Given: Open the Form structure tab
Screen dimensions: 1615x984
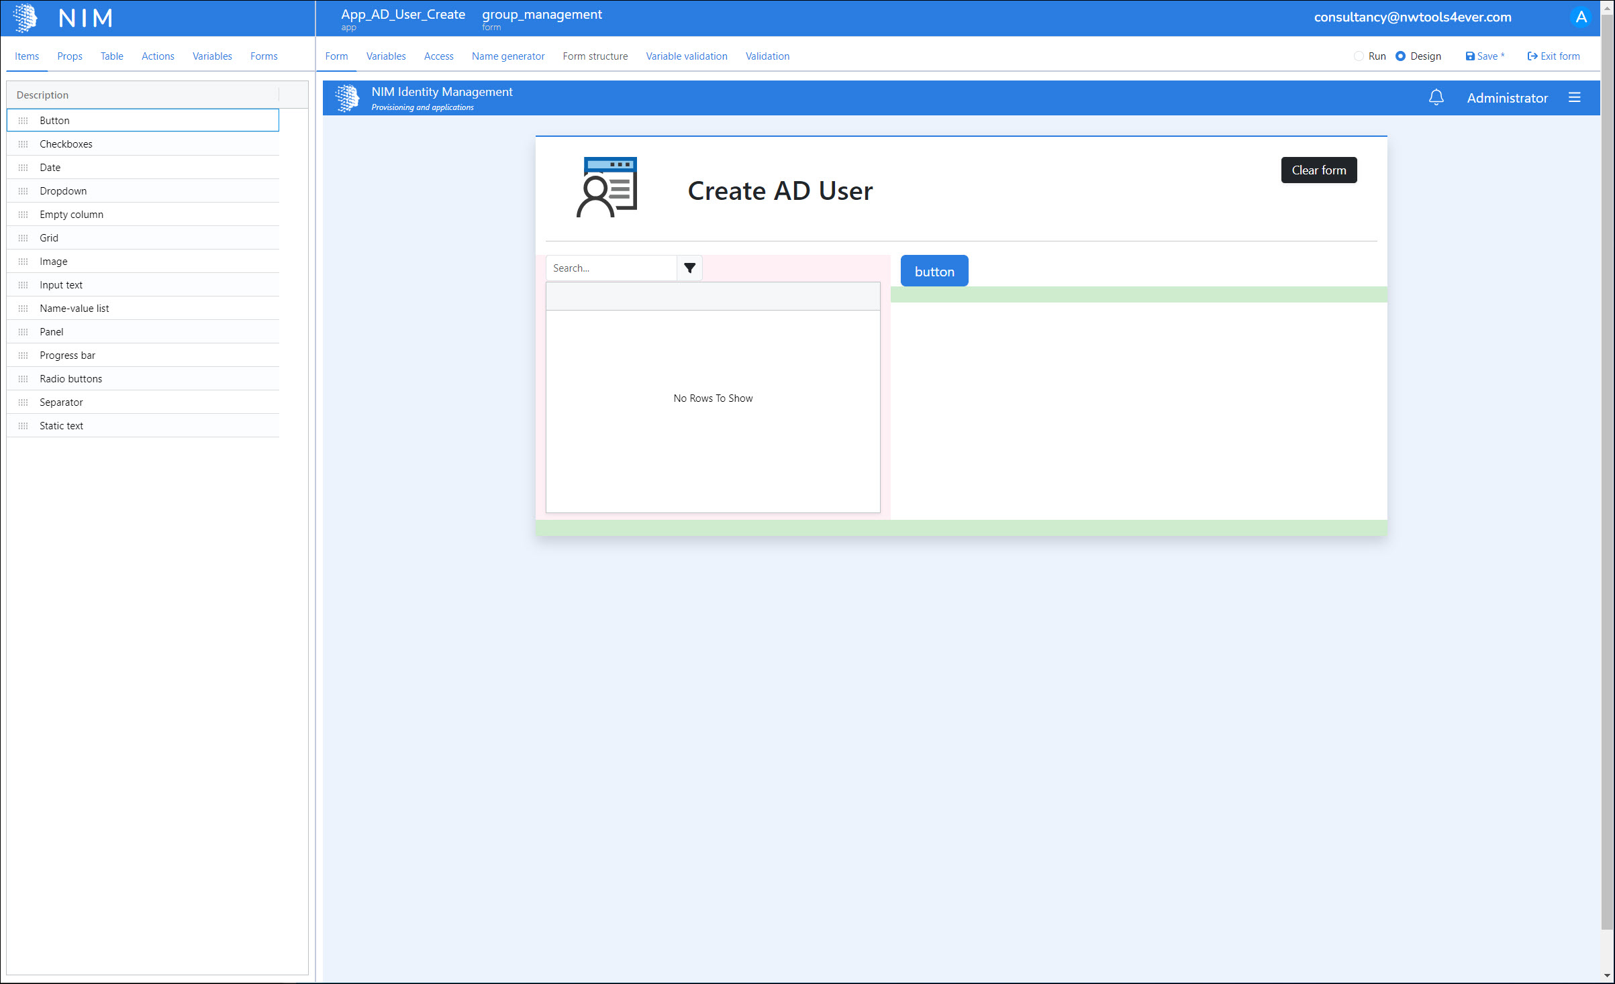Looking at the screenshot, I should pos(595,56).
